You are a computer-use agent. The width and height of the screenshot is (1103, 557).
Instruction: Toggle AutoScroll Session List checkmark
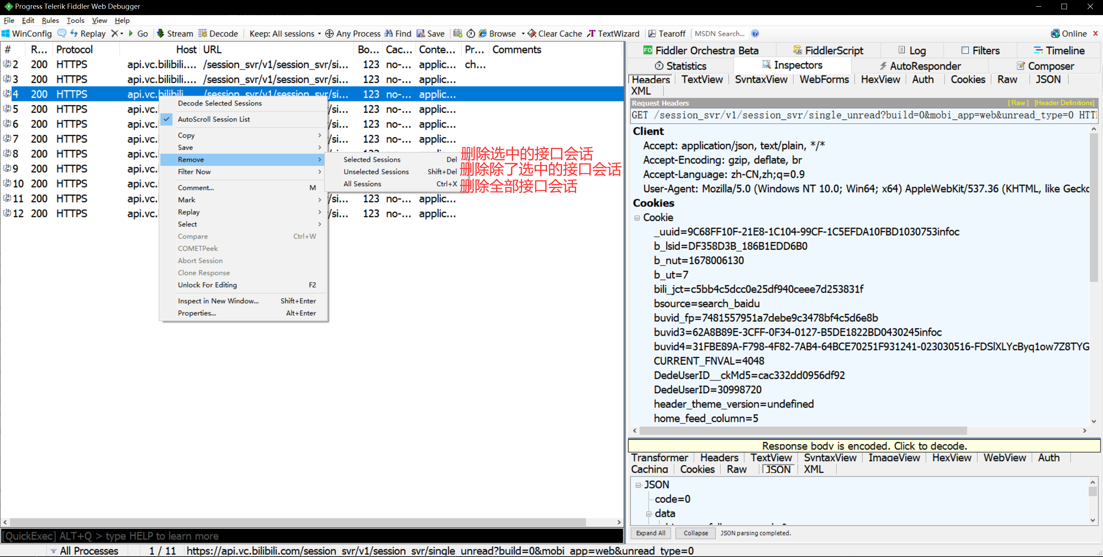[213, 119]
